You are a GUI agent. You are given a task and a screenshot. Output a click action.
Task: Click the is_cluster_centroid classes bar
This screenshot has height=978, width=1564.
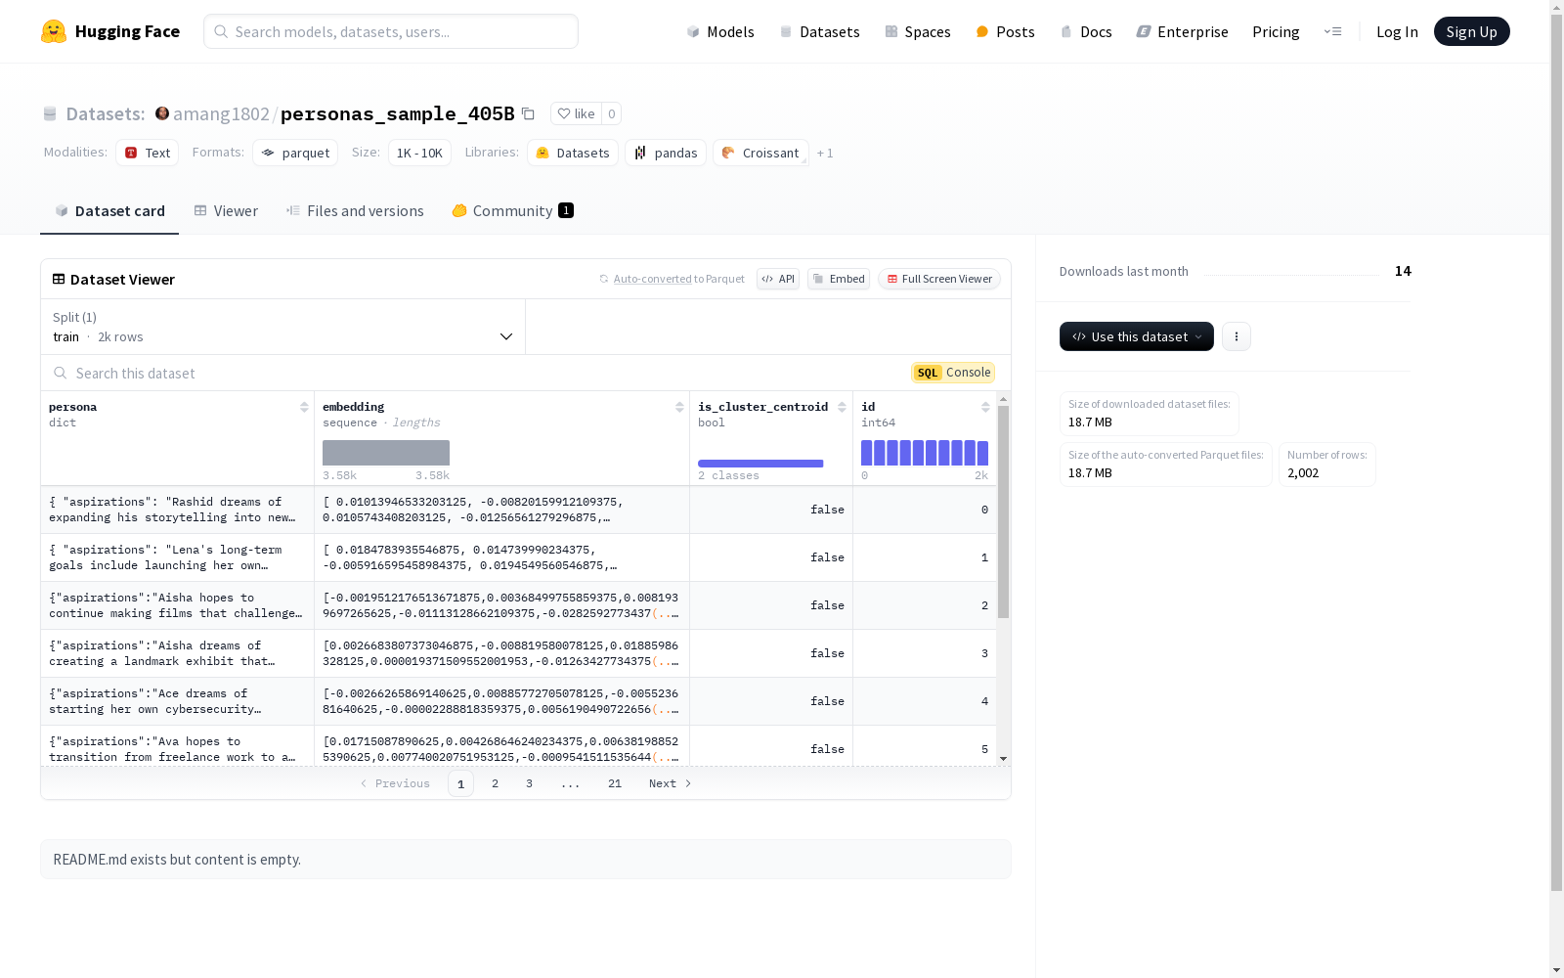pos(760,464)
